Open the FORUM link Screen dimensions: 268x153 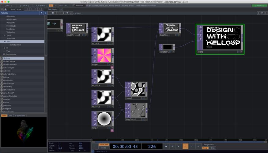click(x=25, y=6)
